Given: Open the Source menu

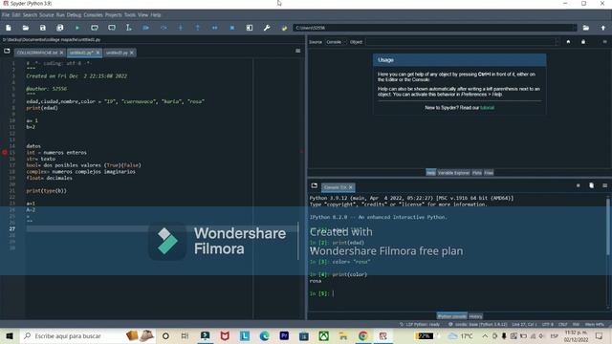Looking at the screenshot, I should (47, 15).
